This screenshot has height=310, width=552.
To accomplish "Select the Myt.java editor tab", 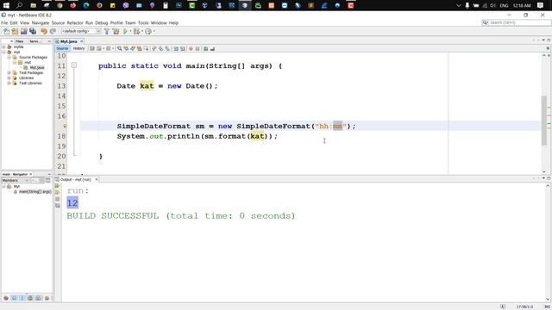I will pos(68,41).
